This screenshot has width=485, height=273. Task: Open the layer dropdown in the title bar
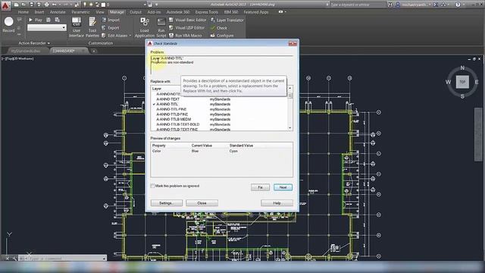click(145, 5)
